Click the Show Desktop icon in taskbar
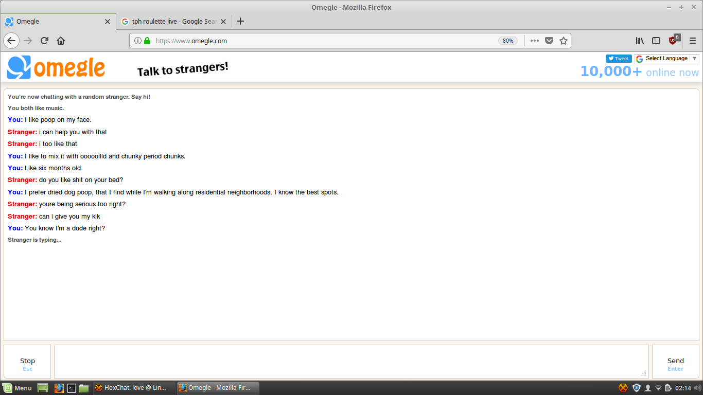The width and height of the screenshot is (703, 395). click(x=43, y=388)
